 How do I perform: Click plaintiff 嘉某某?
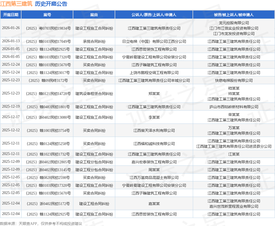tap(154, 204)
